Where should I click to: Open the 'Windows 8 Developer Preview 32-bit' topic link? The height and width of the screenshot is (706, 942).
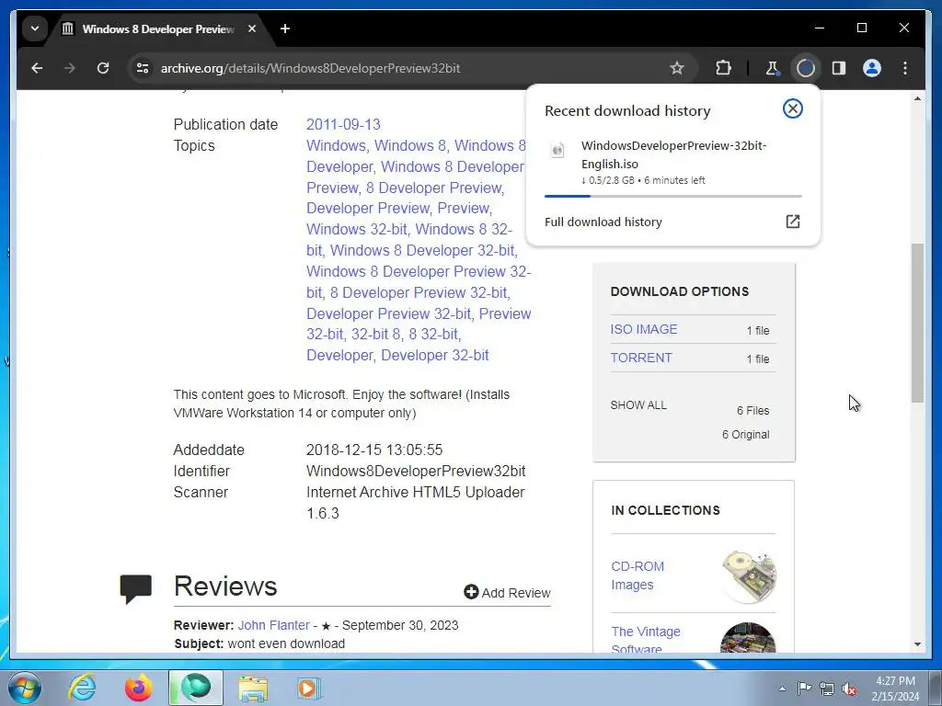click(419, 282)
